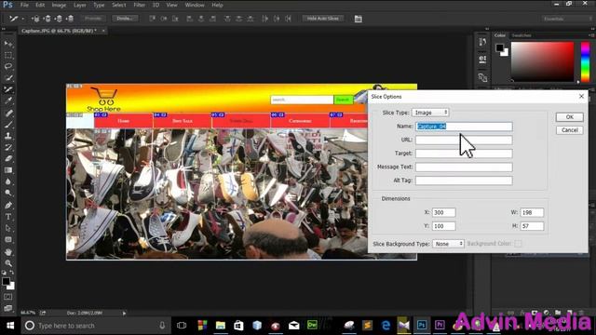Select the Rectangular Marquee tool
596x335 pixels.
point(8,56)
